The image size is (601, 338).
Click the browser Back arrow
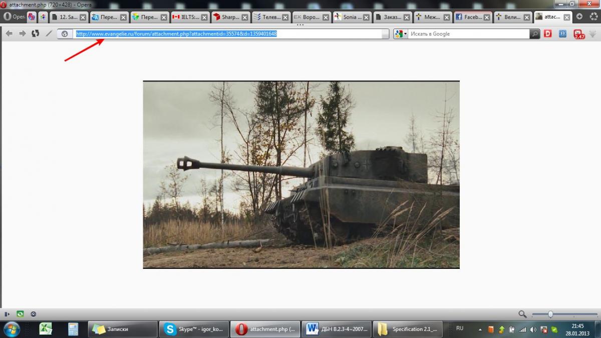[9, 34]
